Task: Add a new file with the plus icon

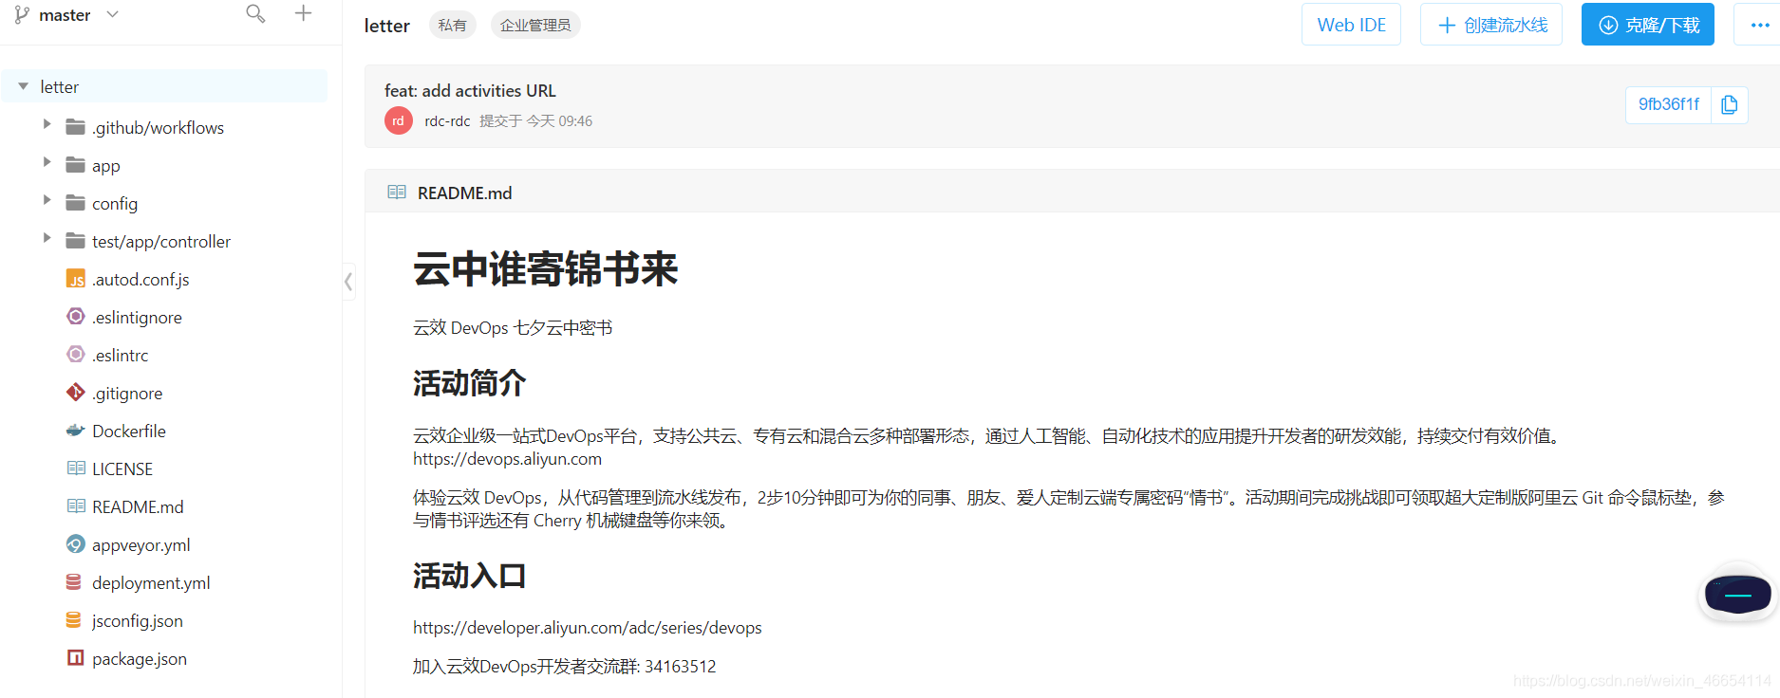Action: tap(303, 13)
